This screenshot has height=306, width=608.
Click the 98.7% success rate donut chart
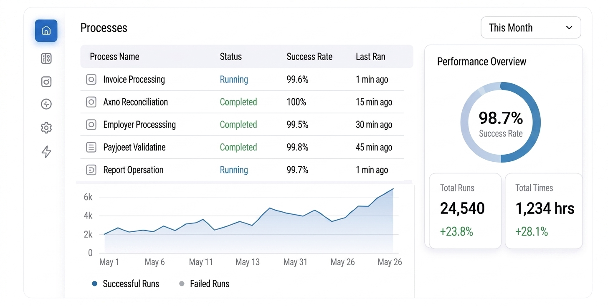[x=501, y=122]
